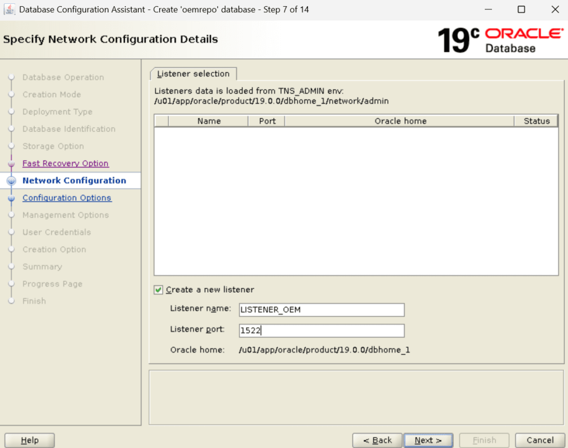
Task: Click the Storage Option step label
Action: (x=53, y=146)
